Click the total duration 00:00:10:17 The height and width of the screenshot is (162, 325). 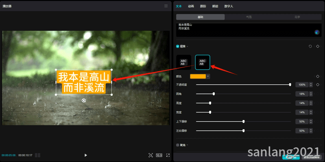tap(25, 155)
